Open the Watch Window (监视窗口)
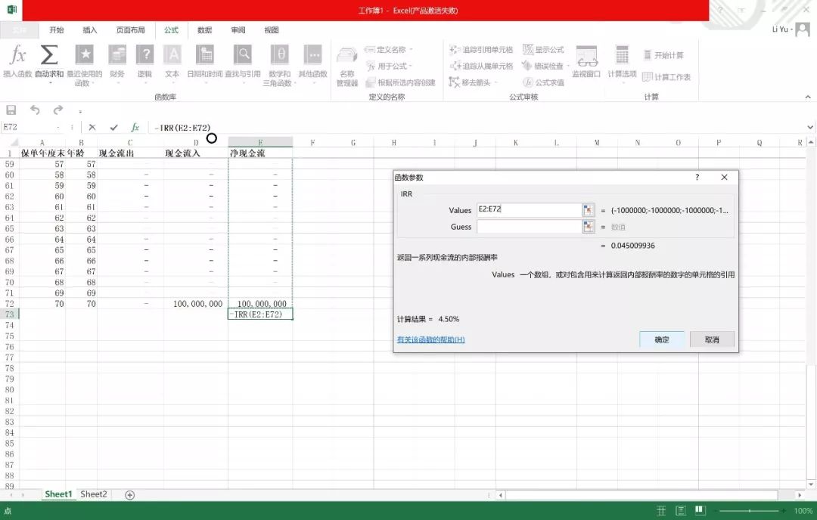Viewport: 817px width, 520px height. tap(587, 61)
